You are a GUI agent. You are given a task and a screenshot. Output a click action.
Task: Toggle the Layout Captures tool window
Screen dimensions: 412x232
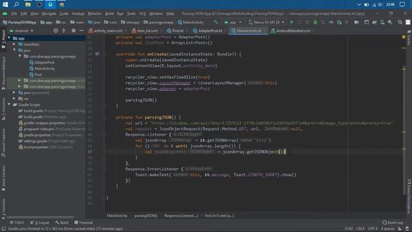tap(3, 143)
